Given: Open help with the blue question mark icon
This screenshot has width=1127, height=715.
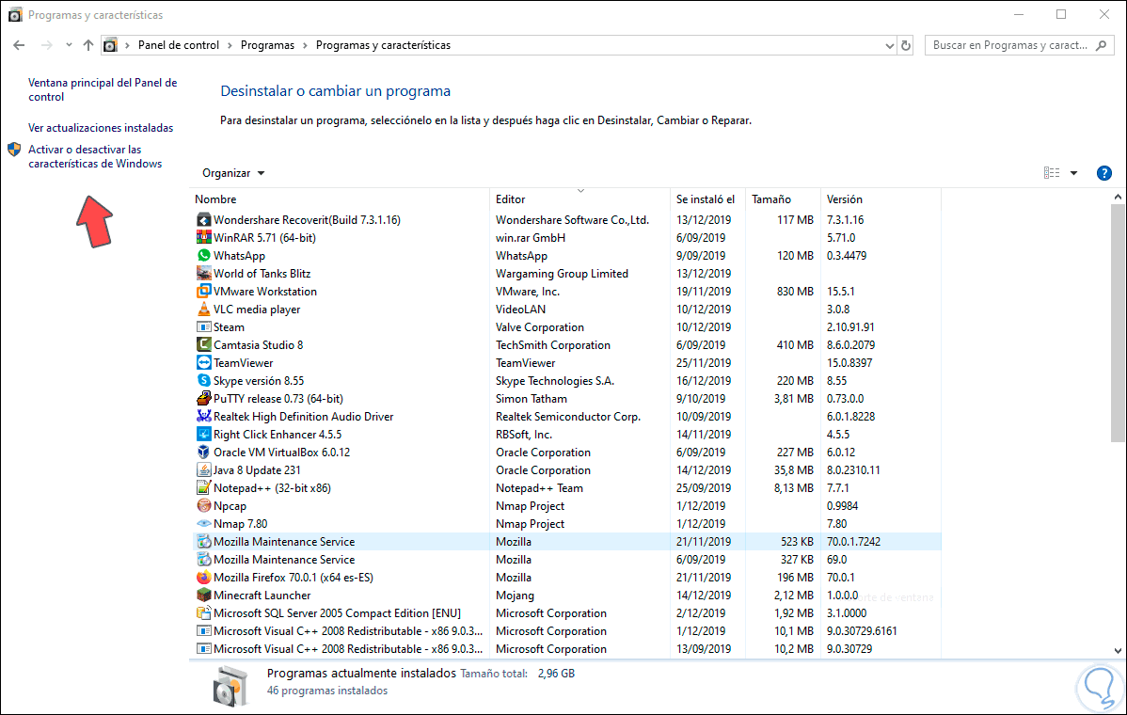Looking at the screenshot, I should pos(1104,173).
